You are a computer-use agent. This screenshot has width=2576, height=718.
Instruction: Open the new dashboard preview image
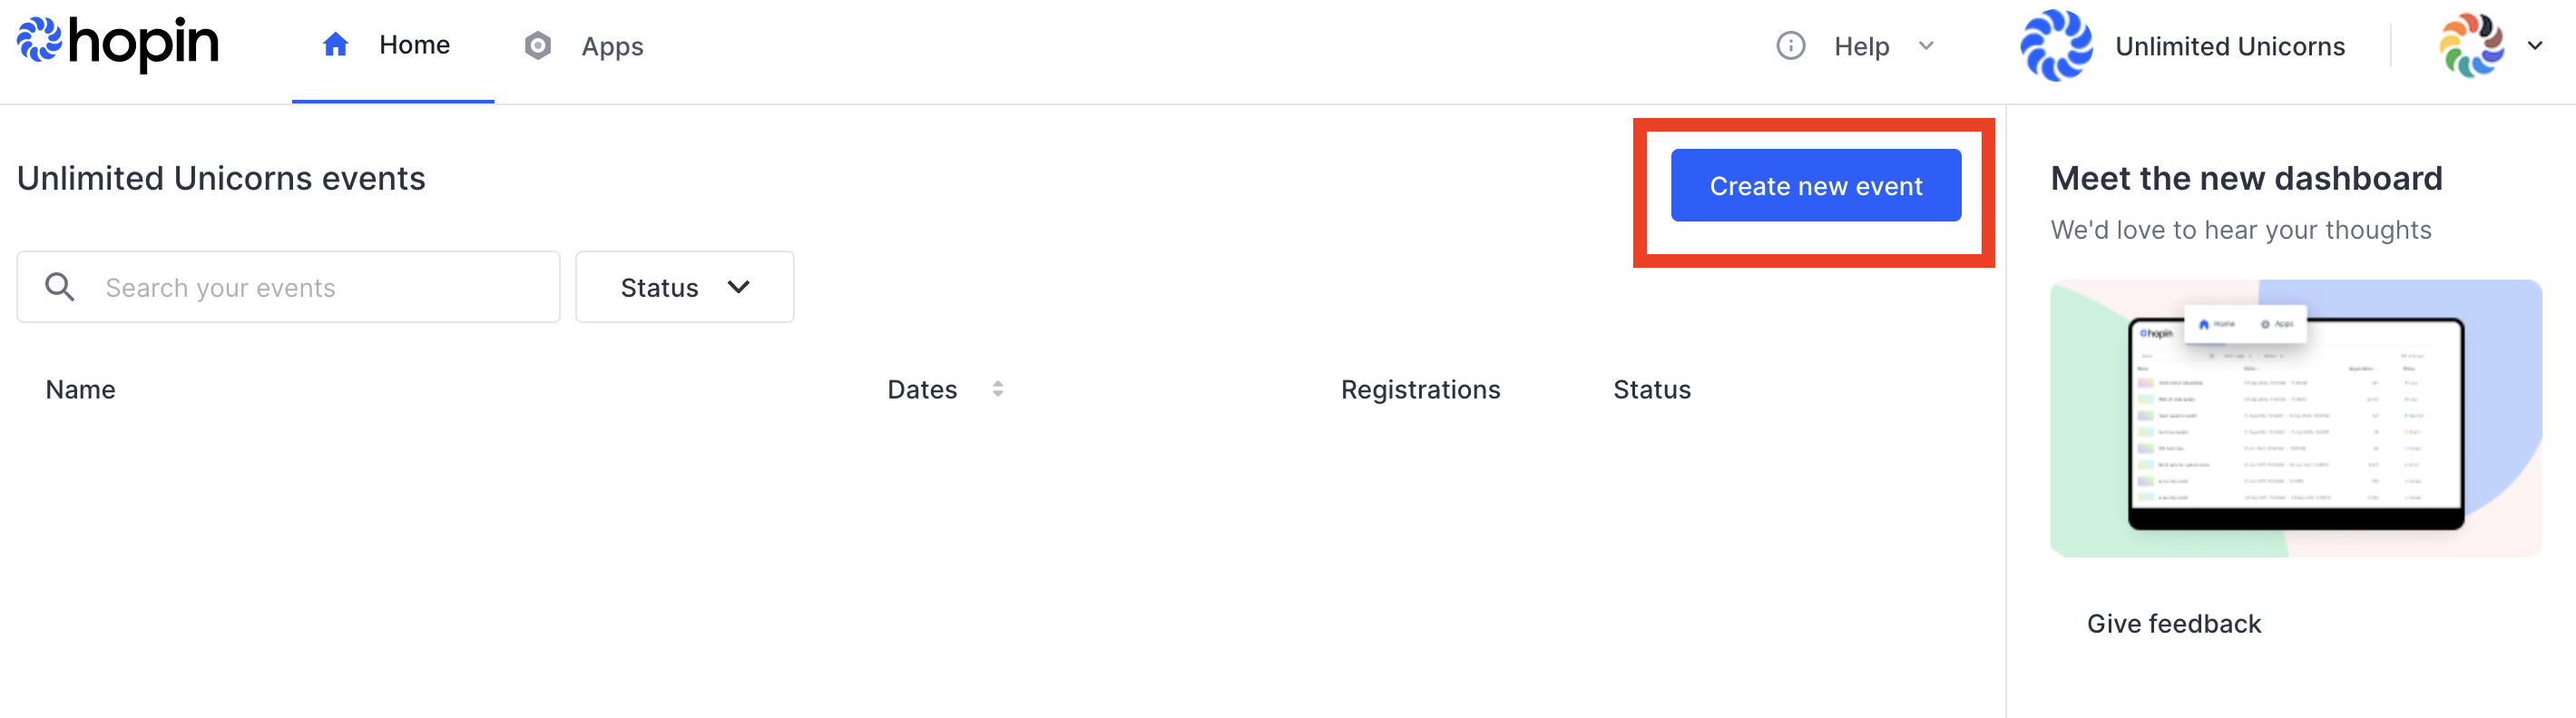coord(2295,418)
